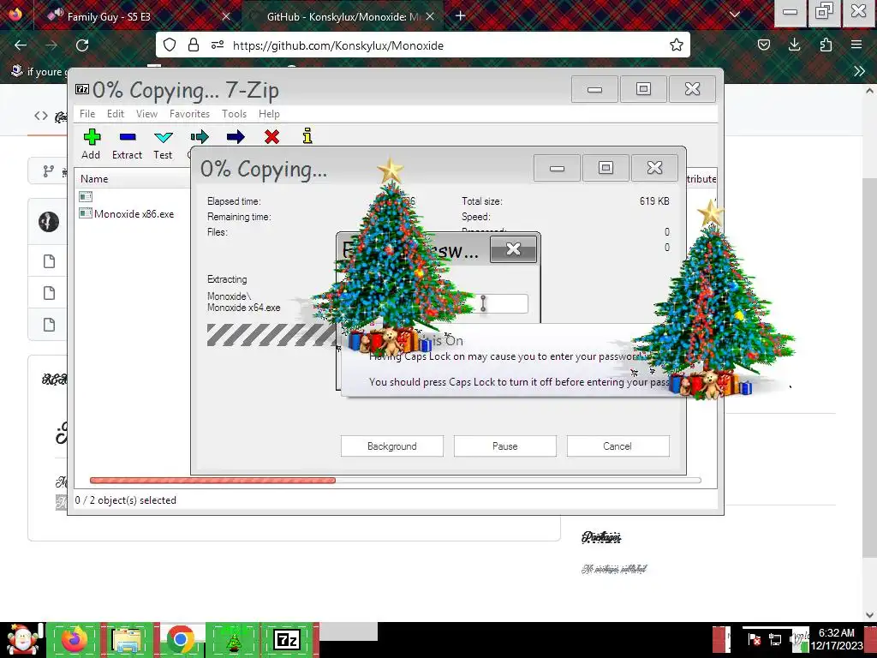Open File Explorer from the taskbar
This screenshot has width=877, height=658.
point(128,640)
